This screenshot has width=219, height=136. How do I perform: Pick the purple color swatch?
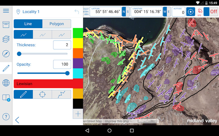78,63
